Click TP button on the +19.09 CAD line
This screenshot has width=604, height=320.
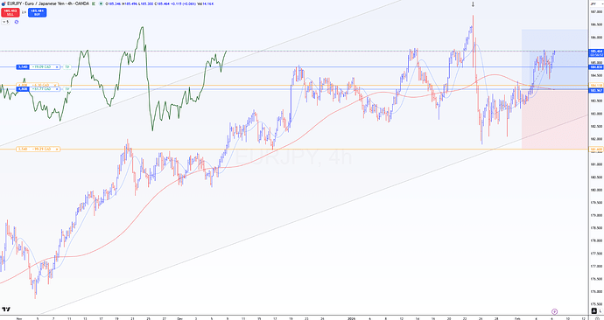(x=67, y=67)
